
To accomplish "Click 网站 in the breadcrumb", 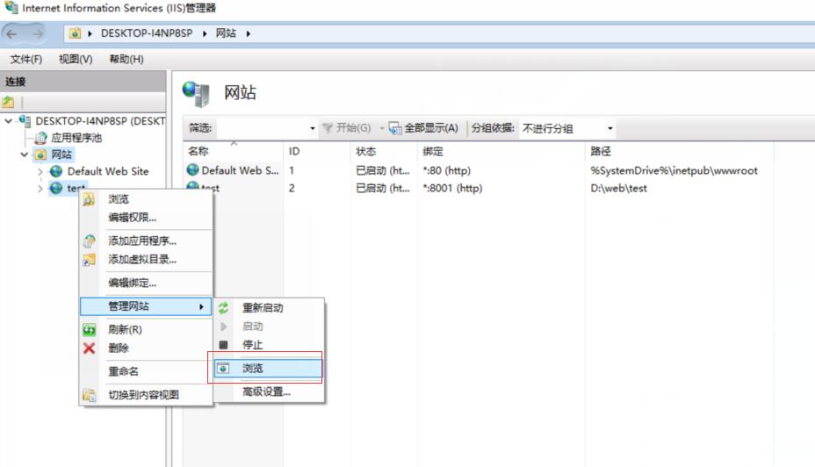I will 226,33.
